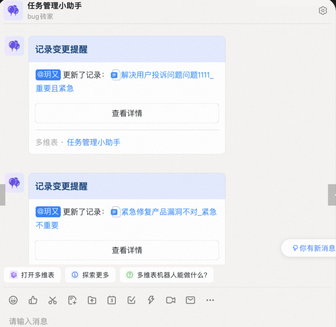Image resolution: width=336 pixels, height=327 pixels.
Task: Click the thumbs-up icon in toolbar
Action: 33,300
